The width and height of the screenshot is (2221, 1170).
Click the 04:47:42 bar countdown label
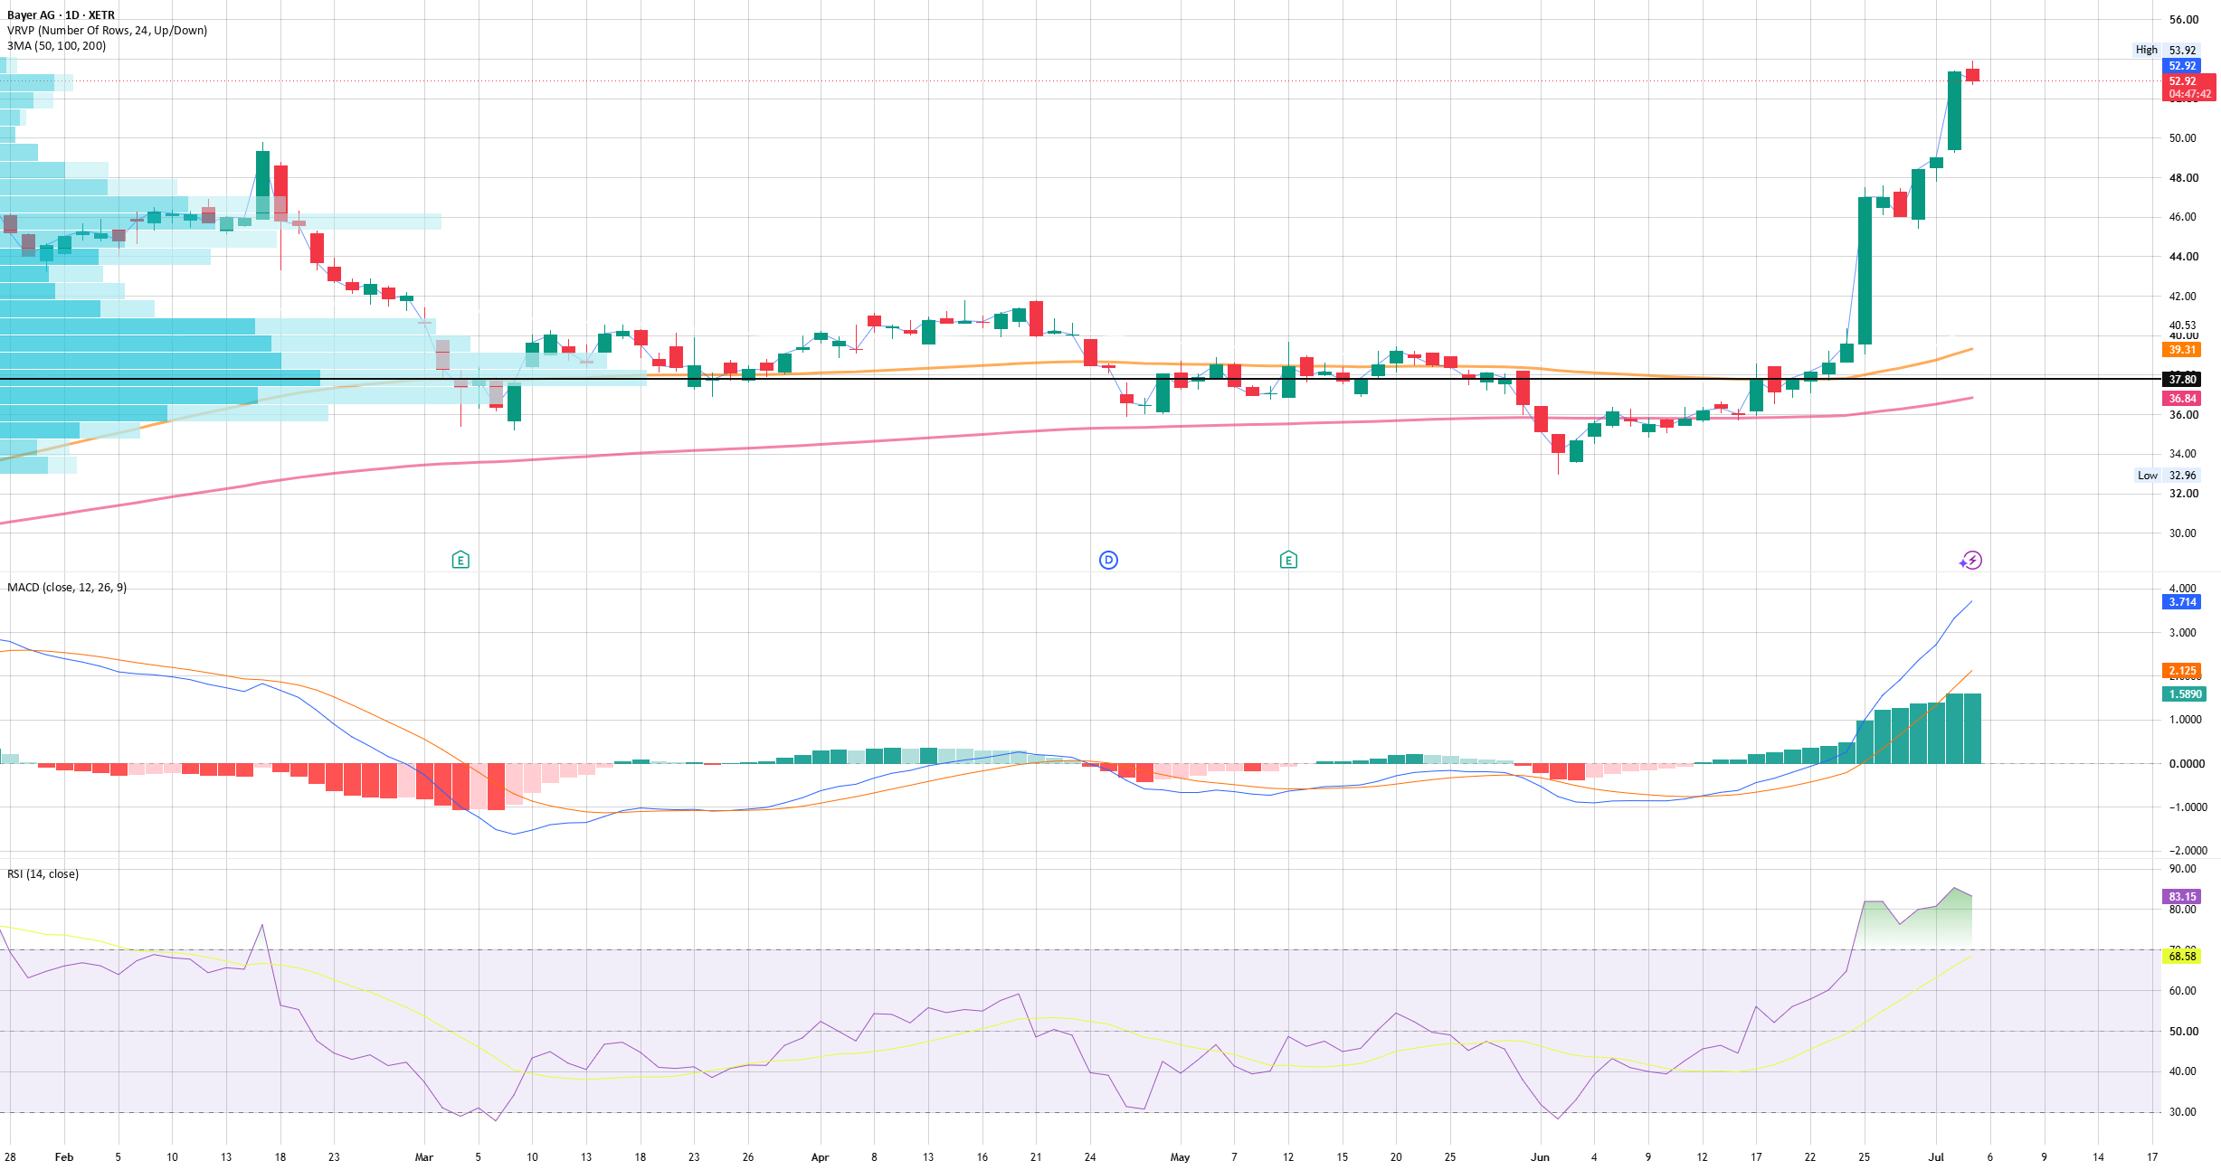tap(2189, 94)
